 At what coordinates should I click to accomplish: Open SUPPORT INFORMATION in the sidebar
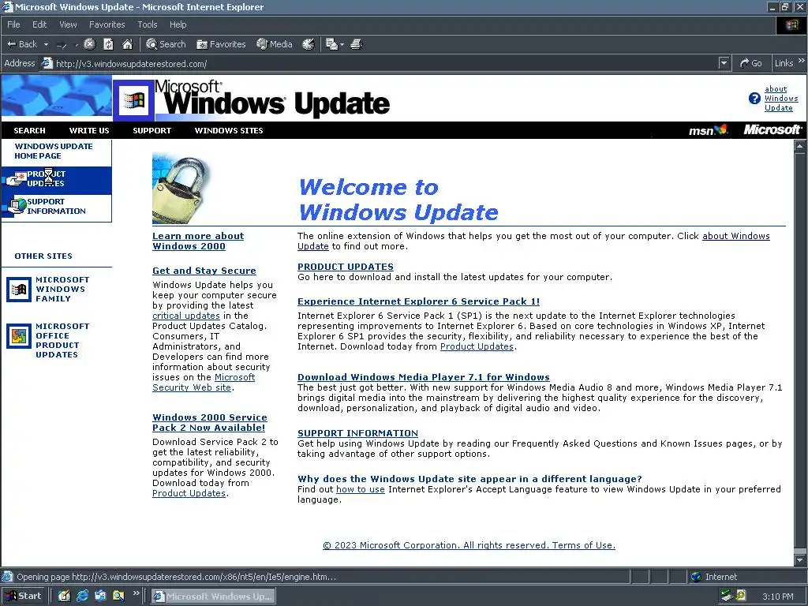point(56,206)
